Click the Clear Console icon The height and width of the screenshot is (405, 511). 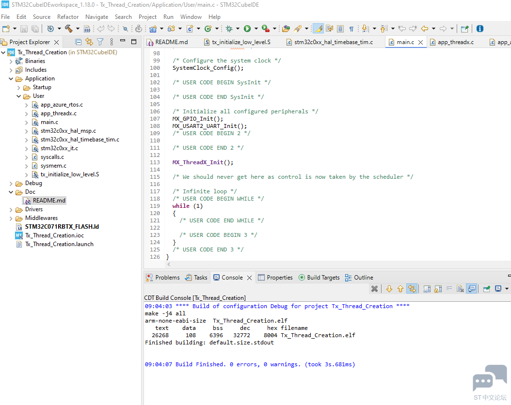click(460, 289)
